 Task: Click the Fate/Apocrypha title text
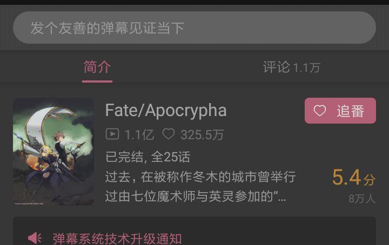[x=166, y=110]
